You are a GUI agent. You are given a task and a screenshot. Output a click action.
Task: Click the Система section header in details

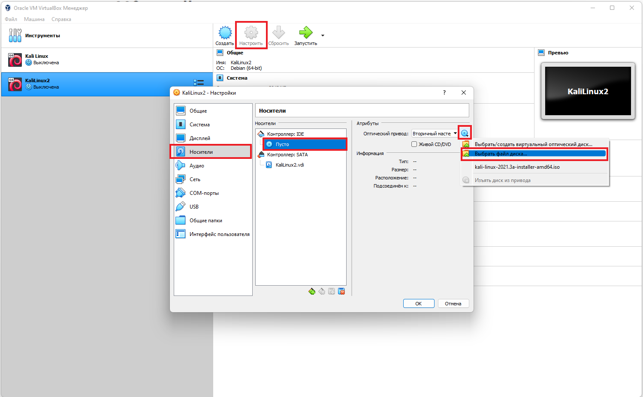pos(237,78)
